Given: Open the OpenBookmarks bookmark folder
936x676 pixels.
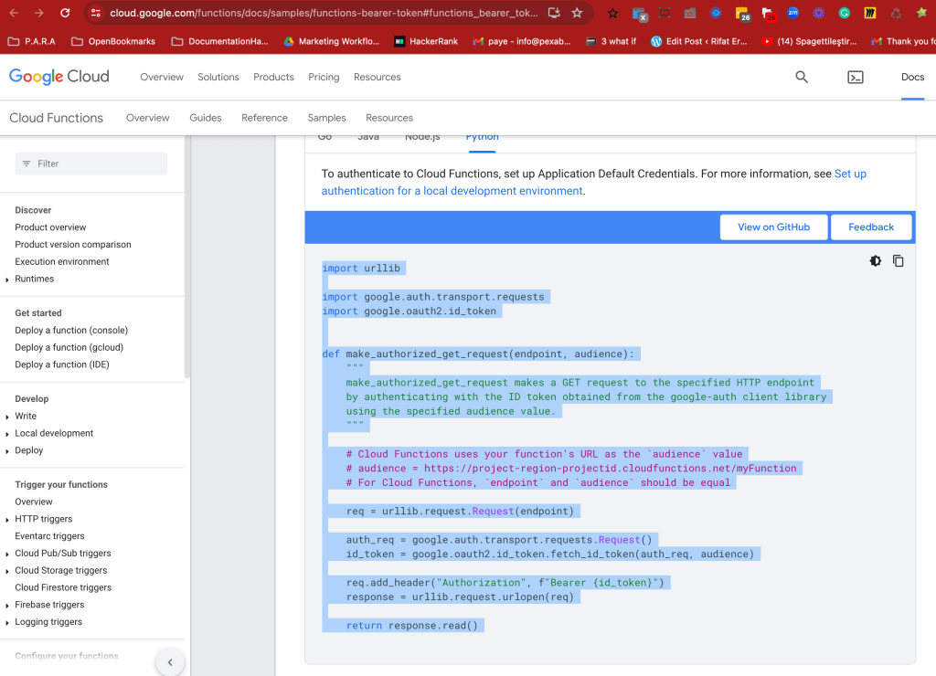Looking at the screenshot, I should (113, 41).
